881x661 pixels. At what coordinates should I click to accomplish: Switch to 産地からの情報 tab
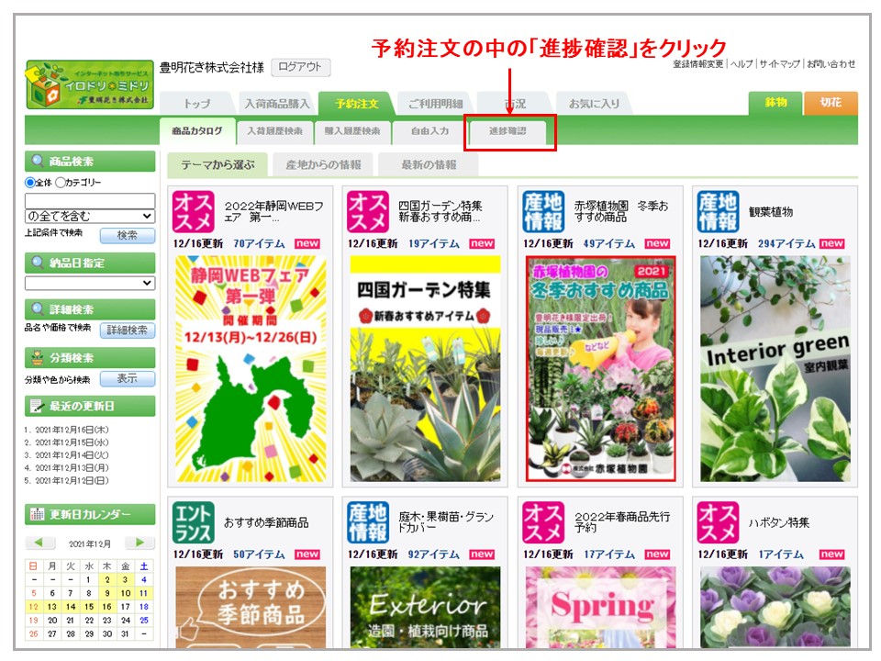(x=322, y=165)
